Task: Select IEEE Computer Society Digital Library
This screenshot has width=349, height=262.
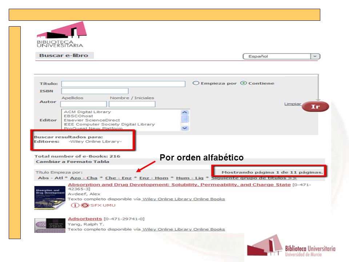Action: pos(109,124)
